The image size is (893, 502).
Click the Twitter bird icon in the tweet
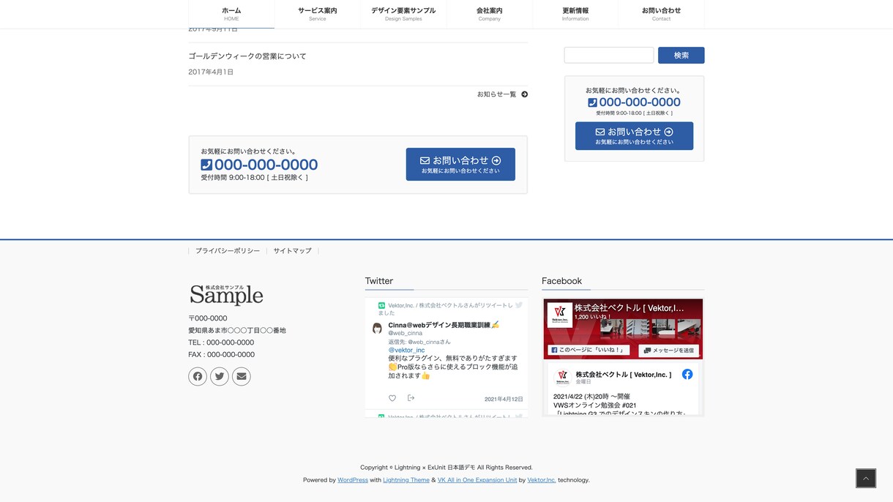[519, 305]
